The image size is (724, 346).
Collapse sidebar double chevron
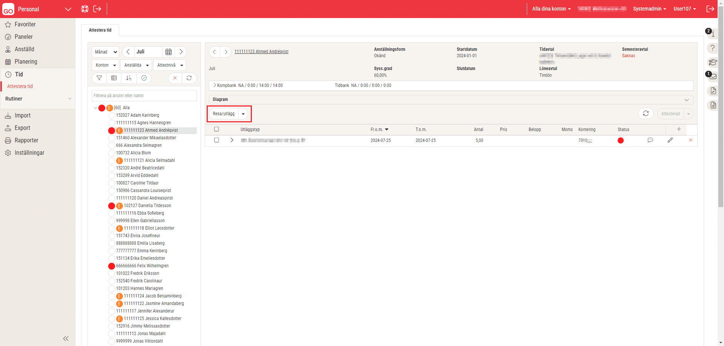pos(66,338)
